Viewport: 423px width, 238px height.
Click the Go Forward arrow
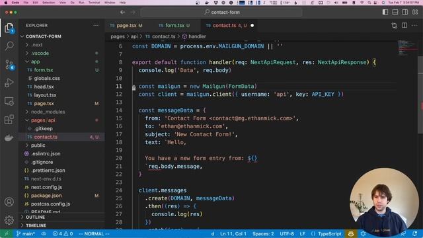pos(133,12)
